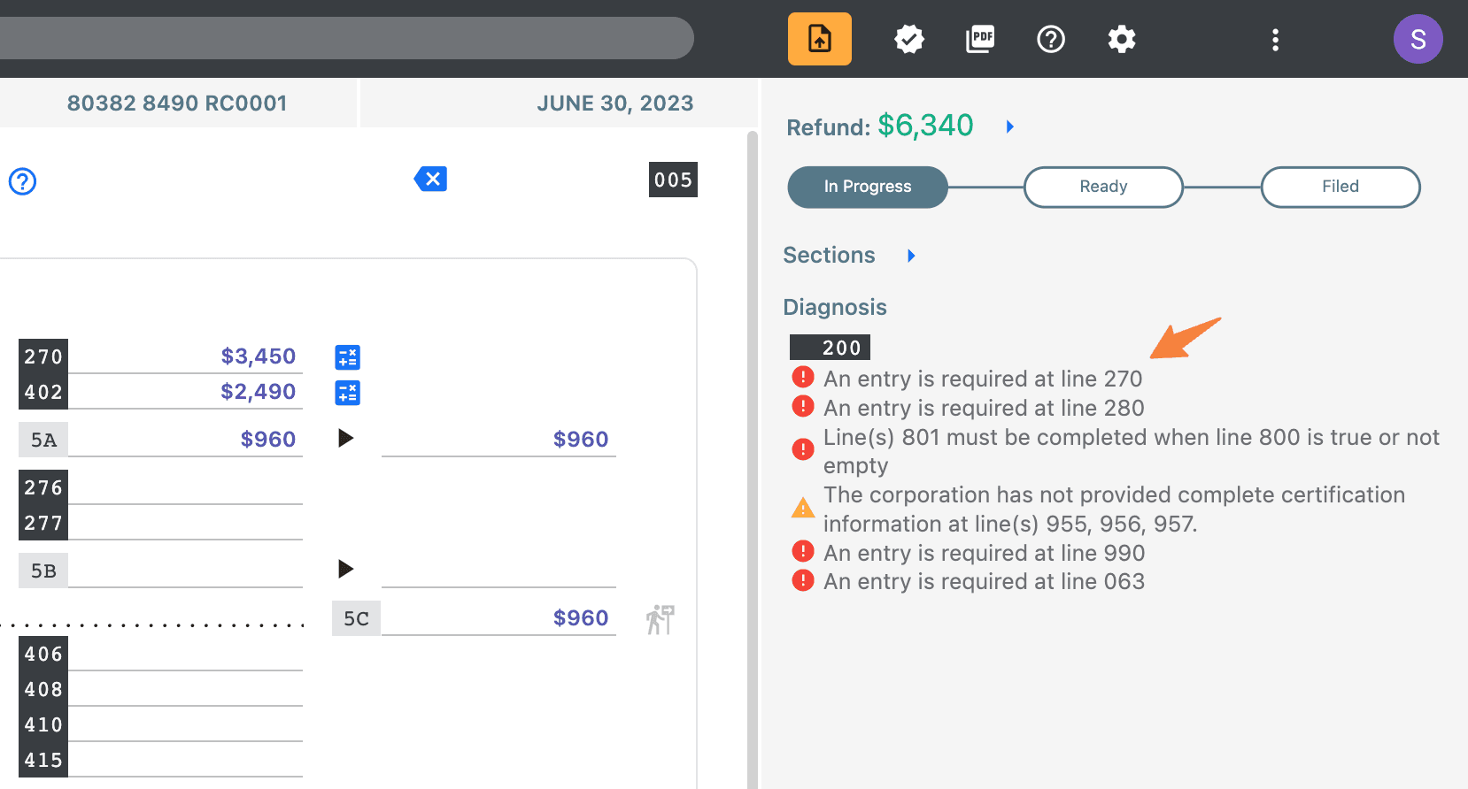Viewport: 1468px width, 789px height.
Task: Click the verified checkmark badge icon
Action: tap(909, 39)
